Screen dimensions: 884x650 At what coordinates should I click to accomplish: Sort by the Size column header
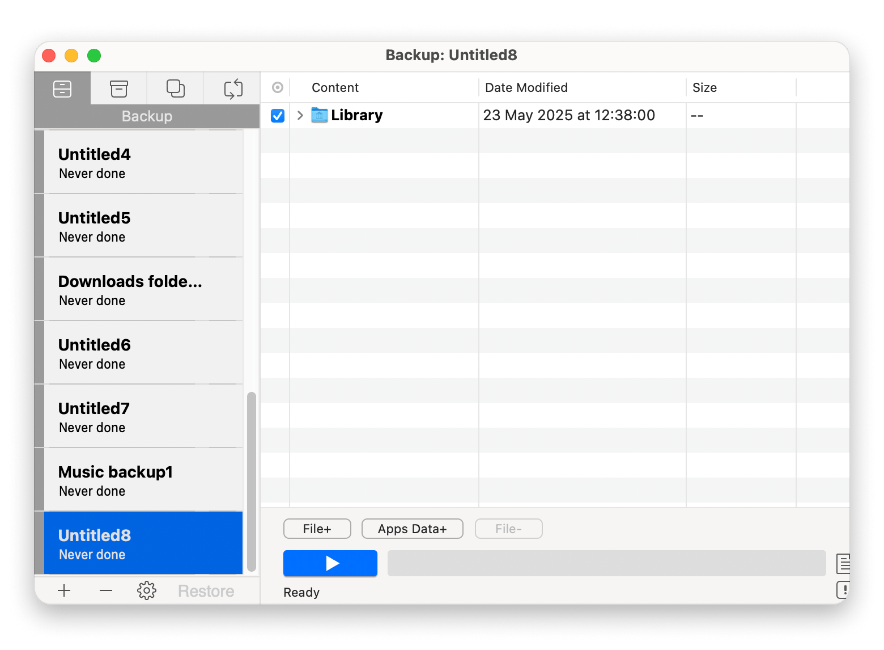(704, 87)
